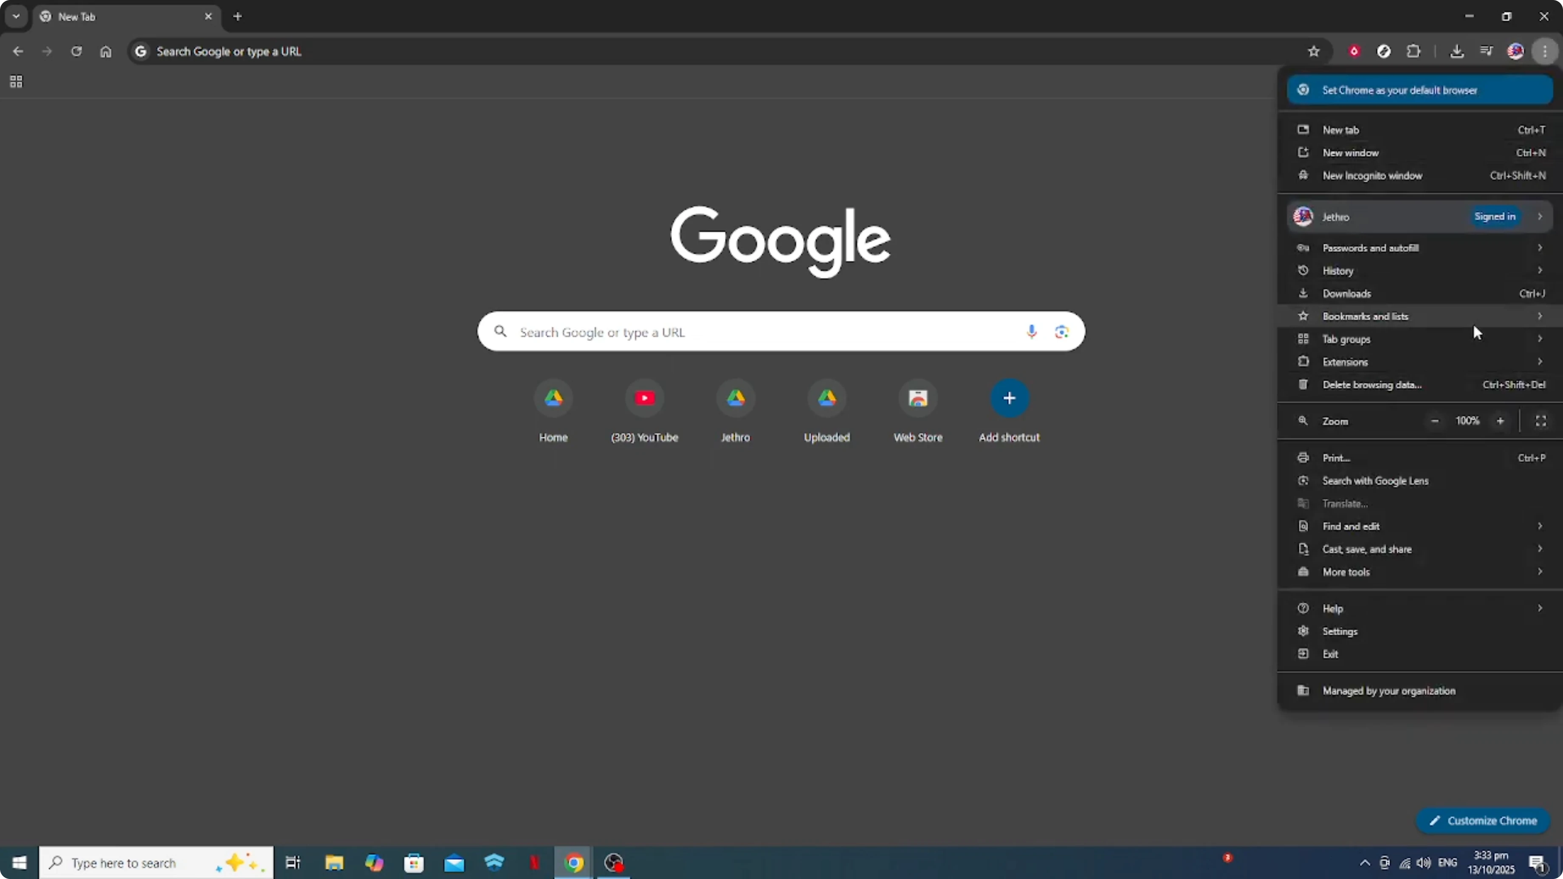Screen dimensions: 1563x879
Task: Open the home page icon
Action: coord(106,51)
